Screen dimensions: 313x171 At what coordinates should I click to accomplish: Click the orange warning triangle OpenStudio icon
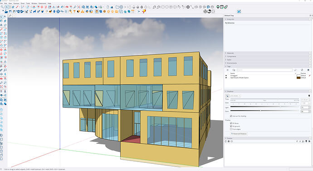(x=83, y=12)
